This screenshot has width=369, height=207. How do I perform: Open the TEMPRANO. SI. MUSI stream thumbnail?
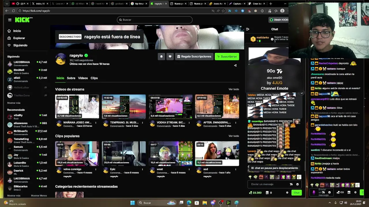click(x=124, y=107)
